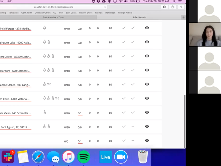Click the eye icon in the bottom 0/0 row
The height and width of the screenshot is (166, 221).
click(147, 141)
